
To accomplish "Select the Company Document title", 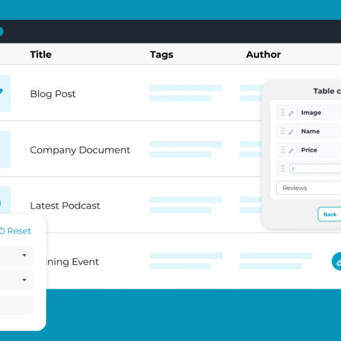I will pyautogui.click(x=80, y=150).
